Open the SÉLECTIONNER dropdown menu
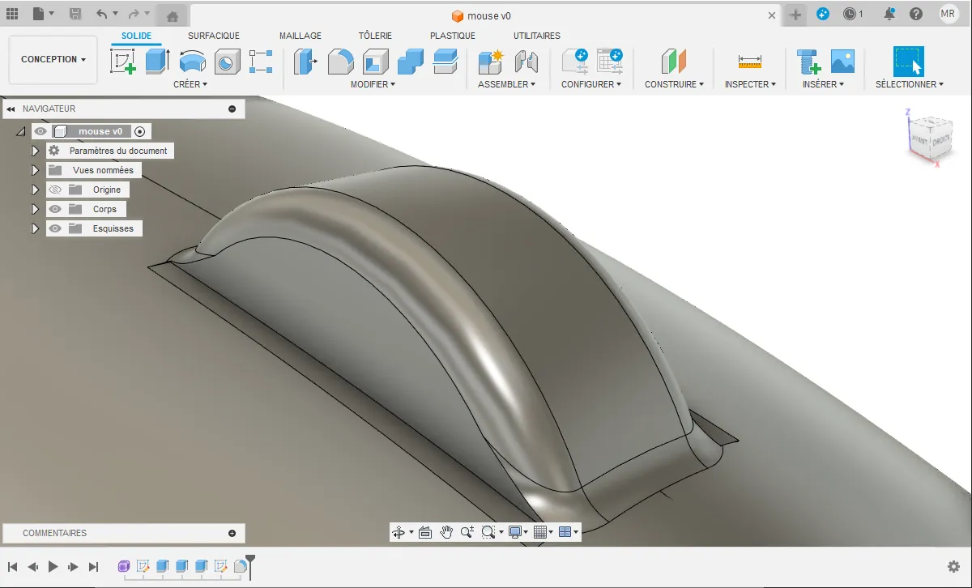Viewport: 972px width, 588px height. coord(909,84)
